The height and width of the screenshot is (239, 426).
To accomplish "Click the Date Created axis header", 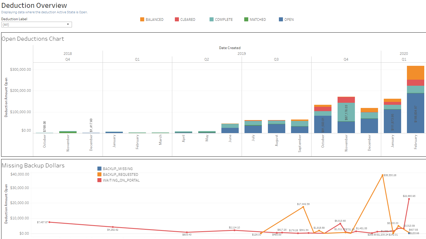I will 230,48.
